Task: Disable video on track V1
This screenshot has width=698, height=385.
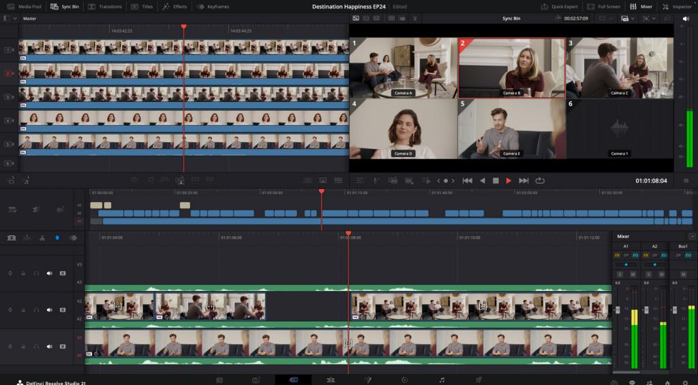Action: coord(63,346)
